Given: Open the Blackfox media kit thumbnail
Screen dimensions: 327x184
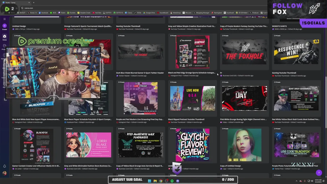Looking at the screenshot, I should click(x=37, y=145).
